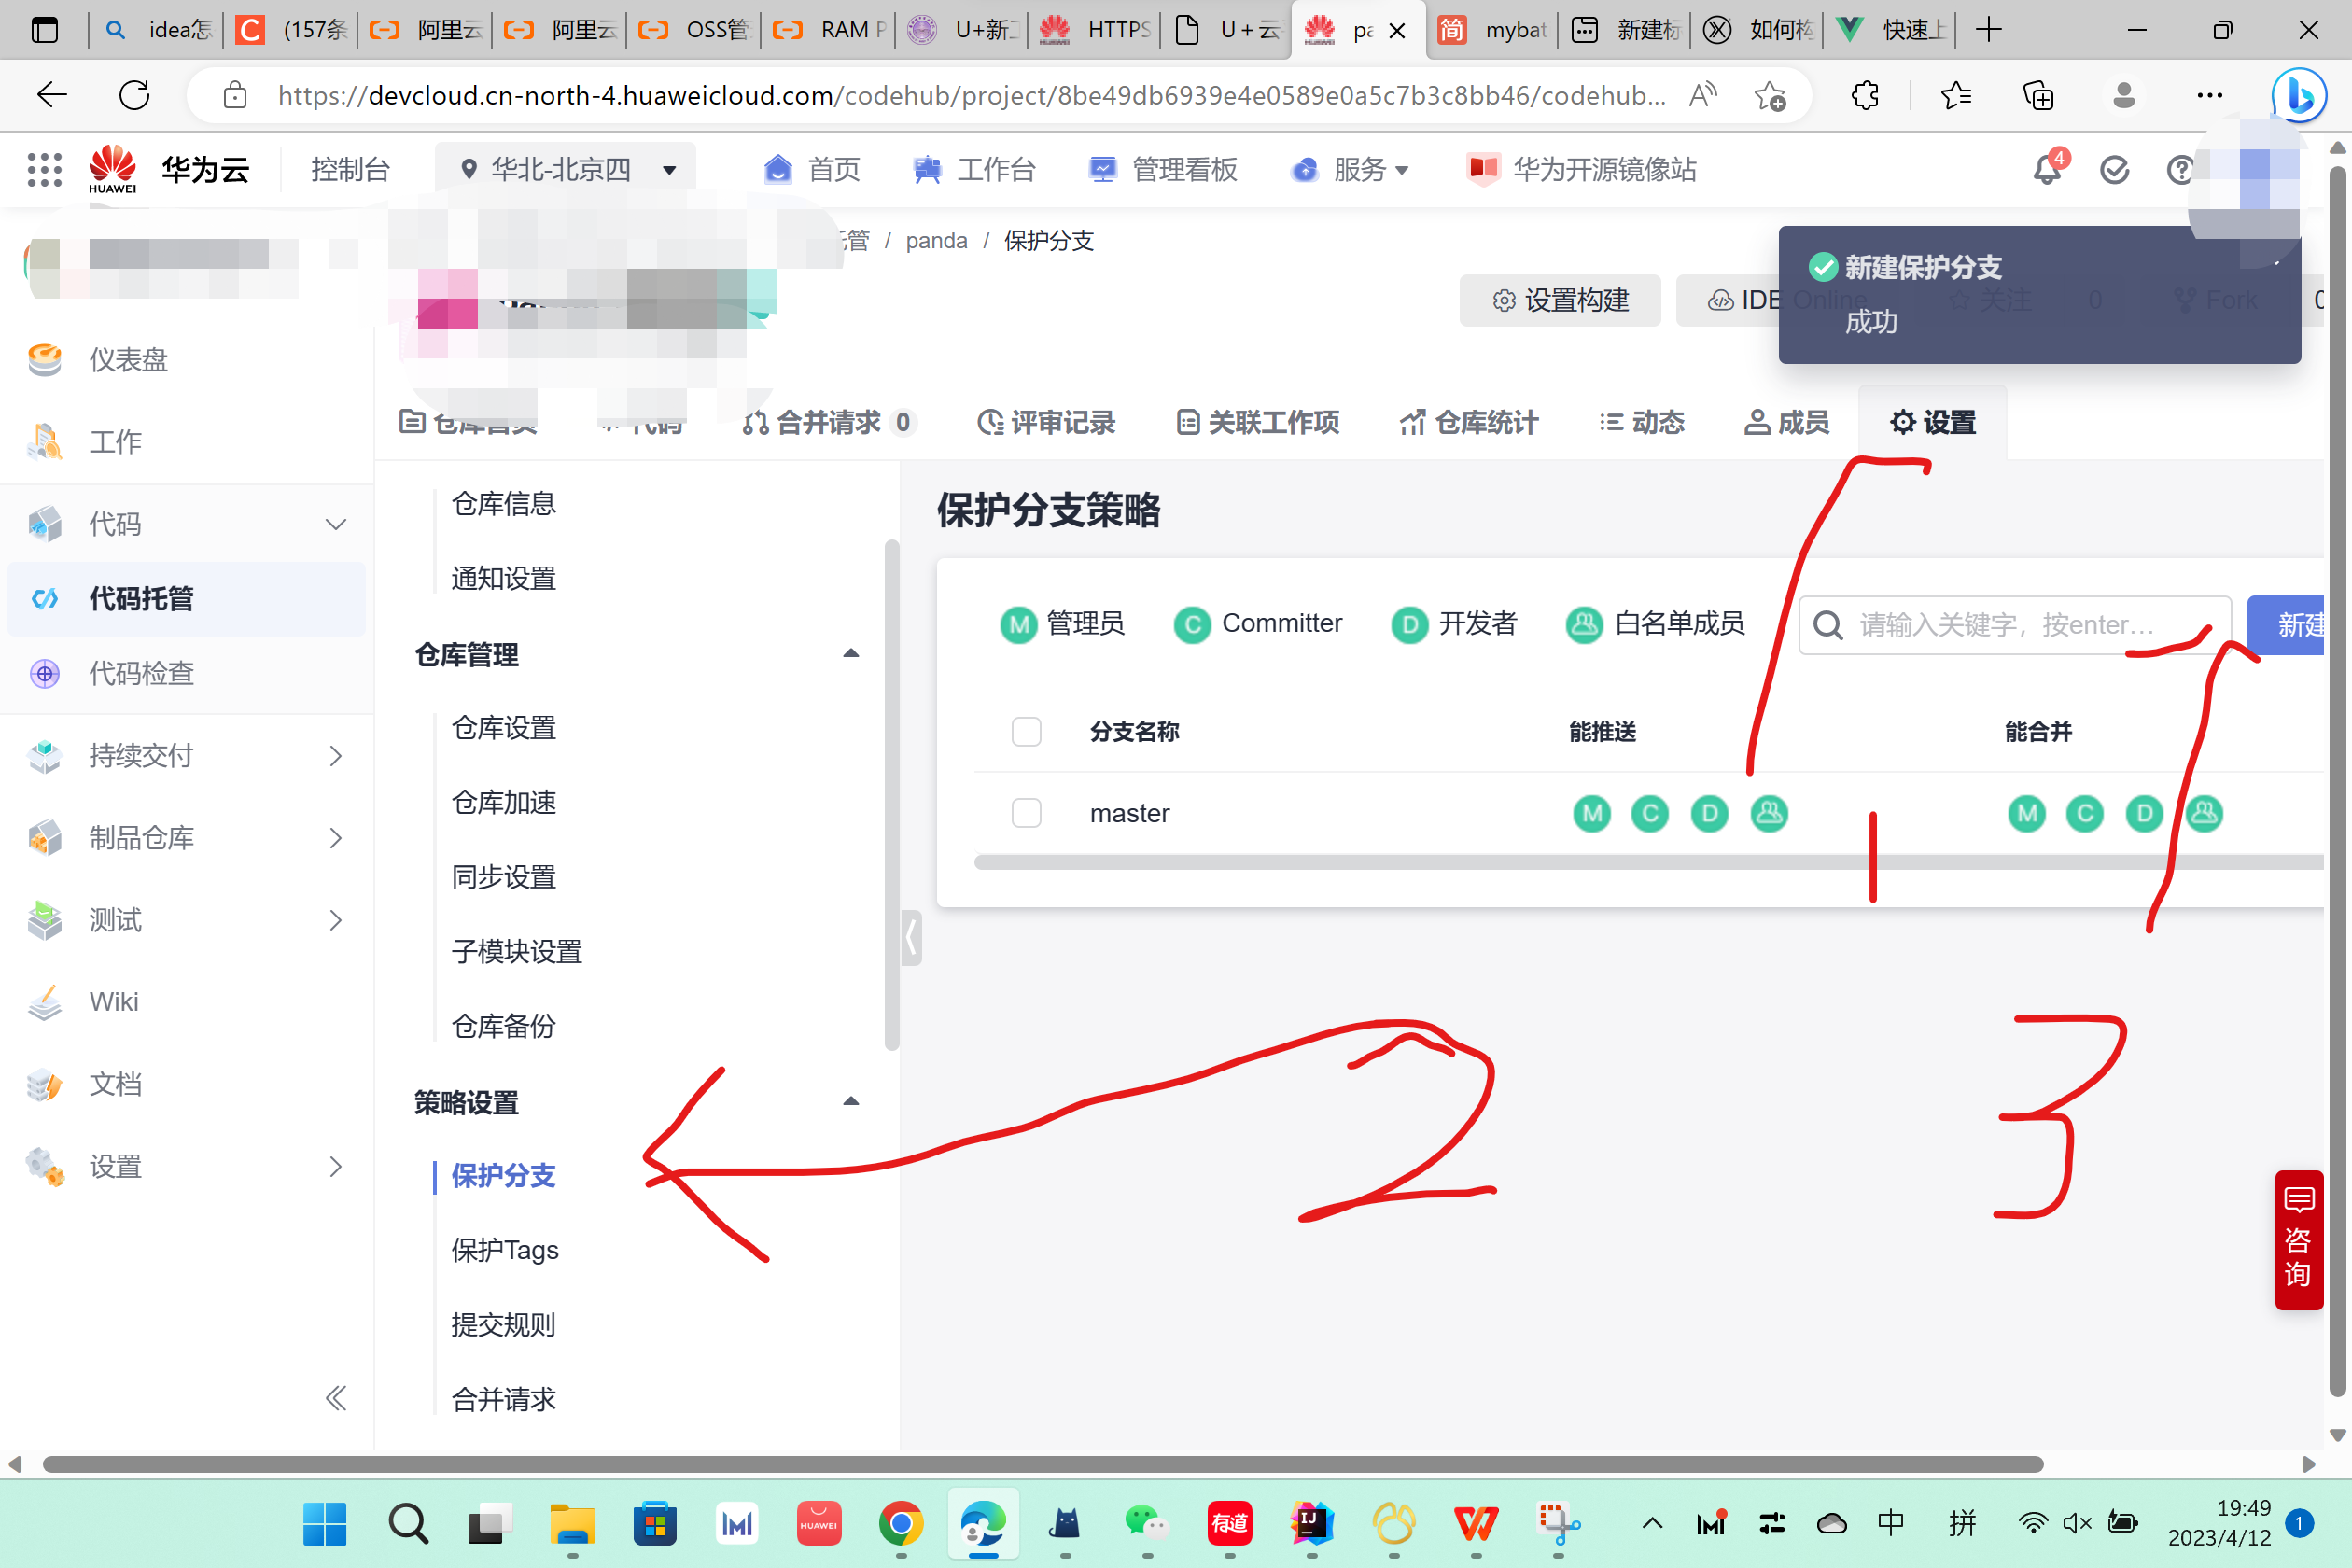Open 保护Tags in the strategy settings
Viewport: 2352px width, 1568px height.
[x=504, y=1250]
